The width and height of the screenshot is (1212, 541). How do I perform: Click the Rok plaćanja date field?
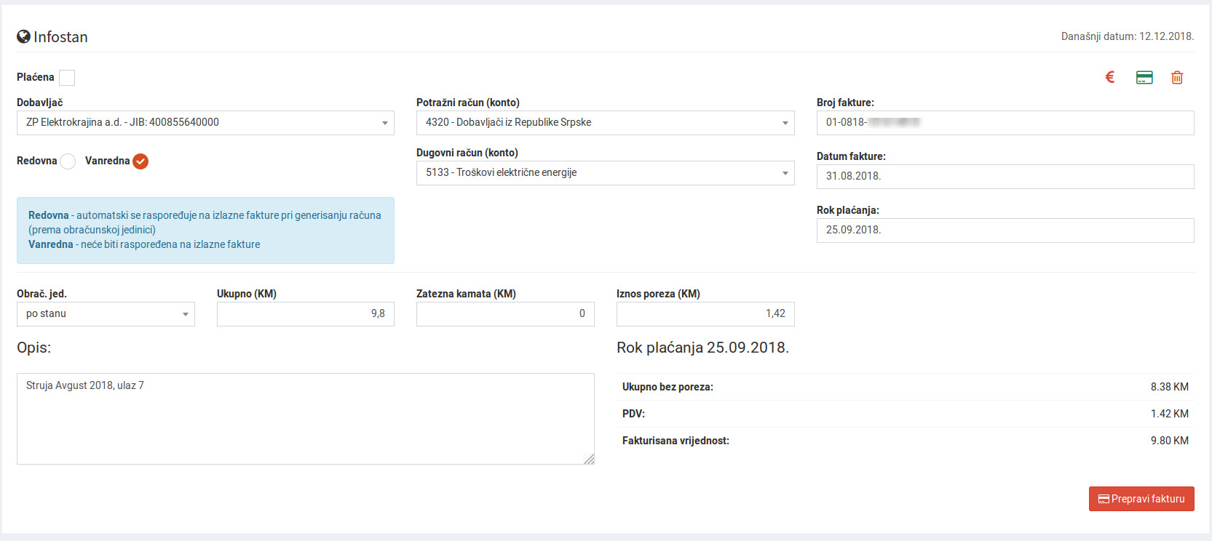pyautogui.click(x=1005, y=231)
